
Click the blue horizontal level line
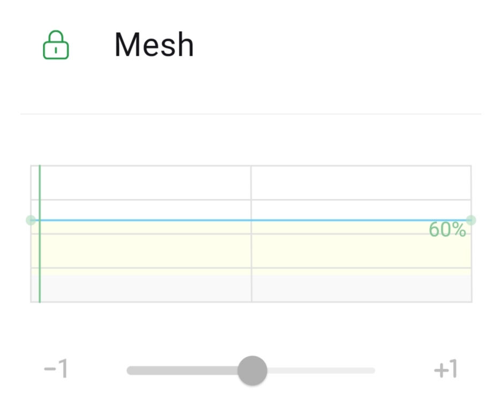161,220
